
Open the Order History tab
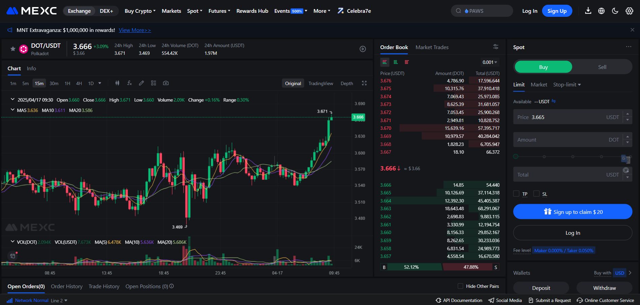pos(67,287)
